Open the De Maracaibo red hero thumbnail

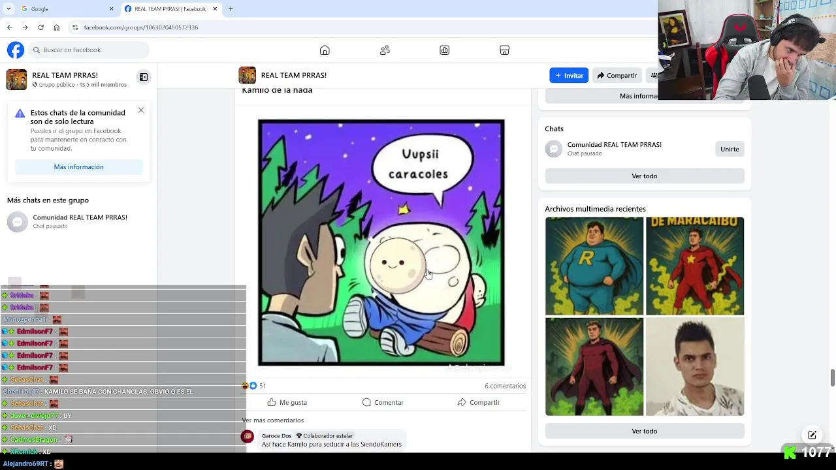point(695,266)
